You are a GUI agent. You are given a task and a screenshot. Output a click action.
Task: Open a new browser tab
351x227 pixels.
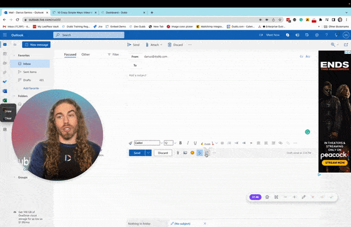(152, 12)
